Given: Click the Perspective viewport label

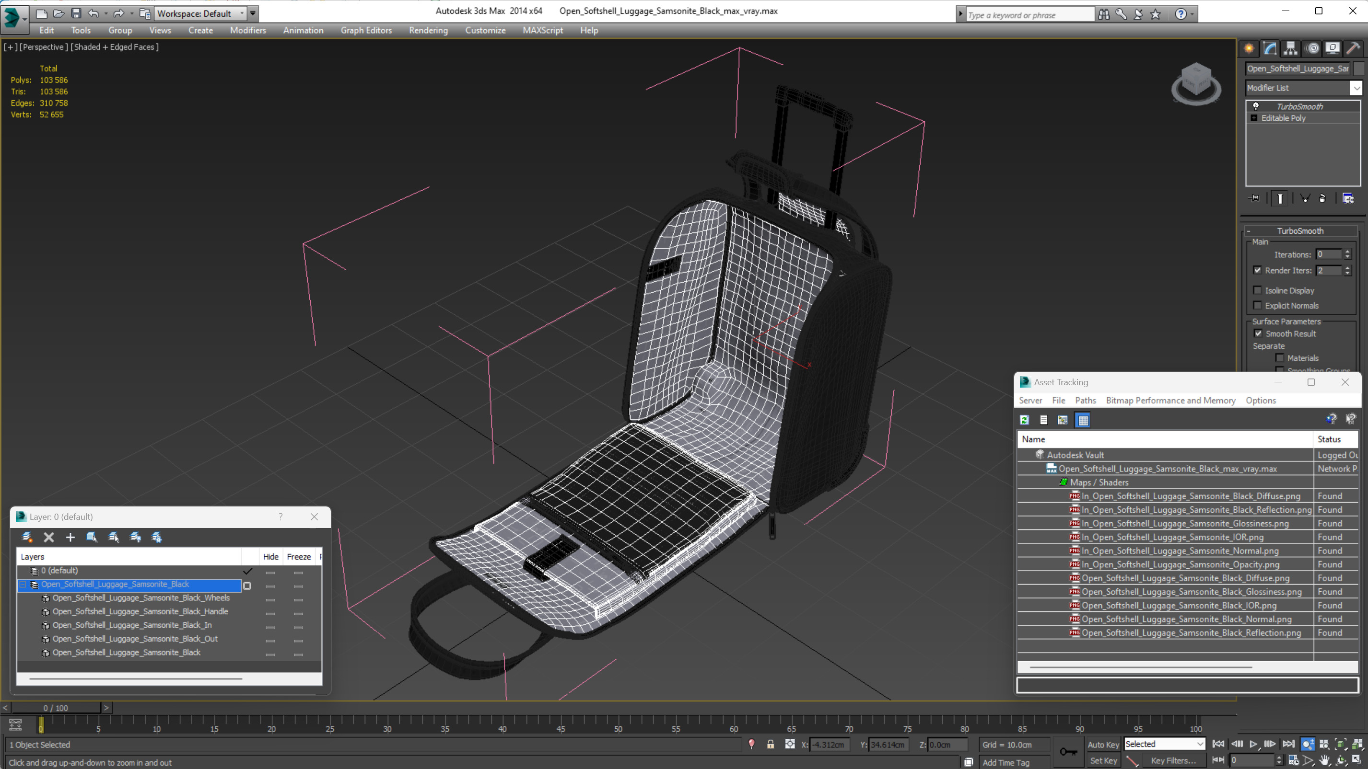Looking at the screenshot, I should tap(44, 46).
